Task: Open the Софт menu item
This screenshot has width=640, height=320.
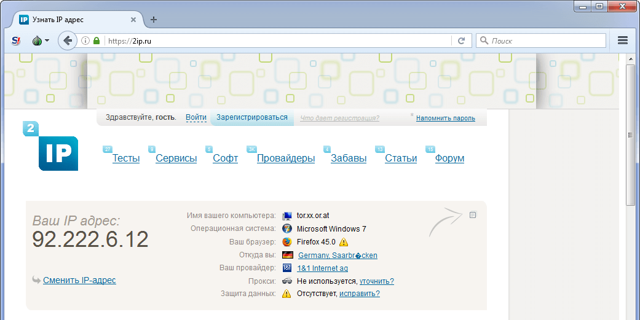Action: coord(225,158)
